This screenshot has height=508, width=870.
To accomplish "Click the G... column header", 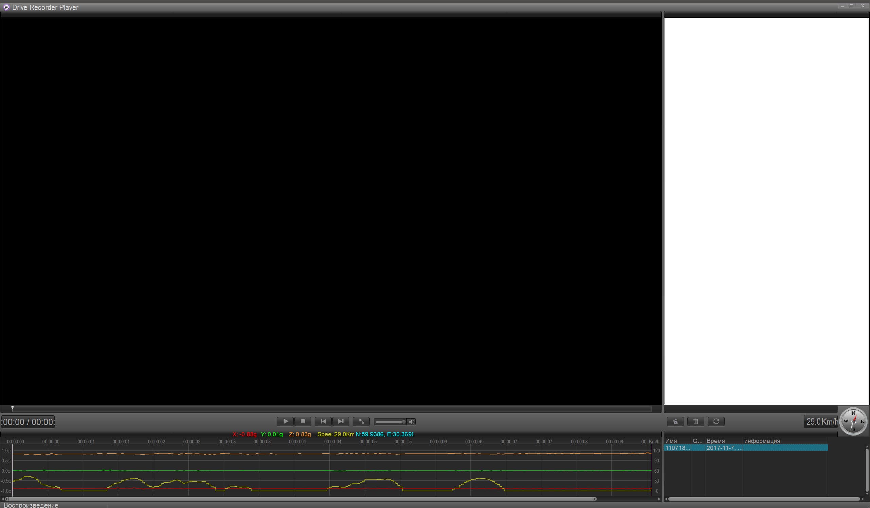I will 697,441.
